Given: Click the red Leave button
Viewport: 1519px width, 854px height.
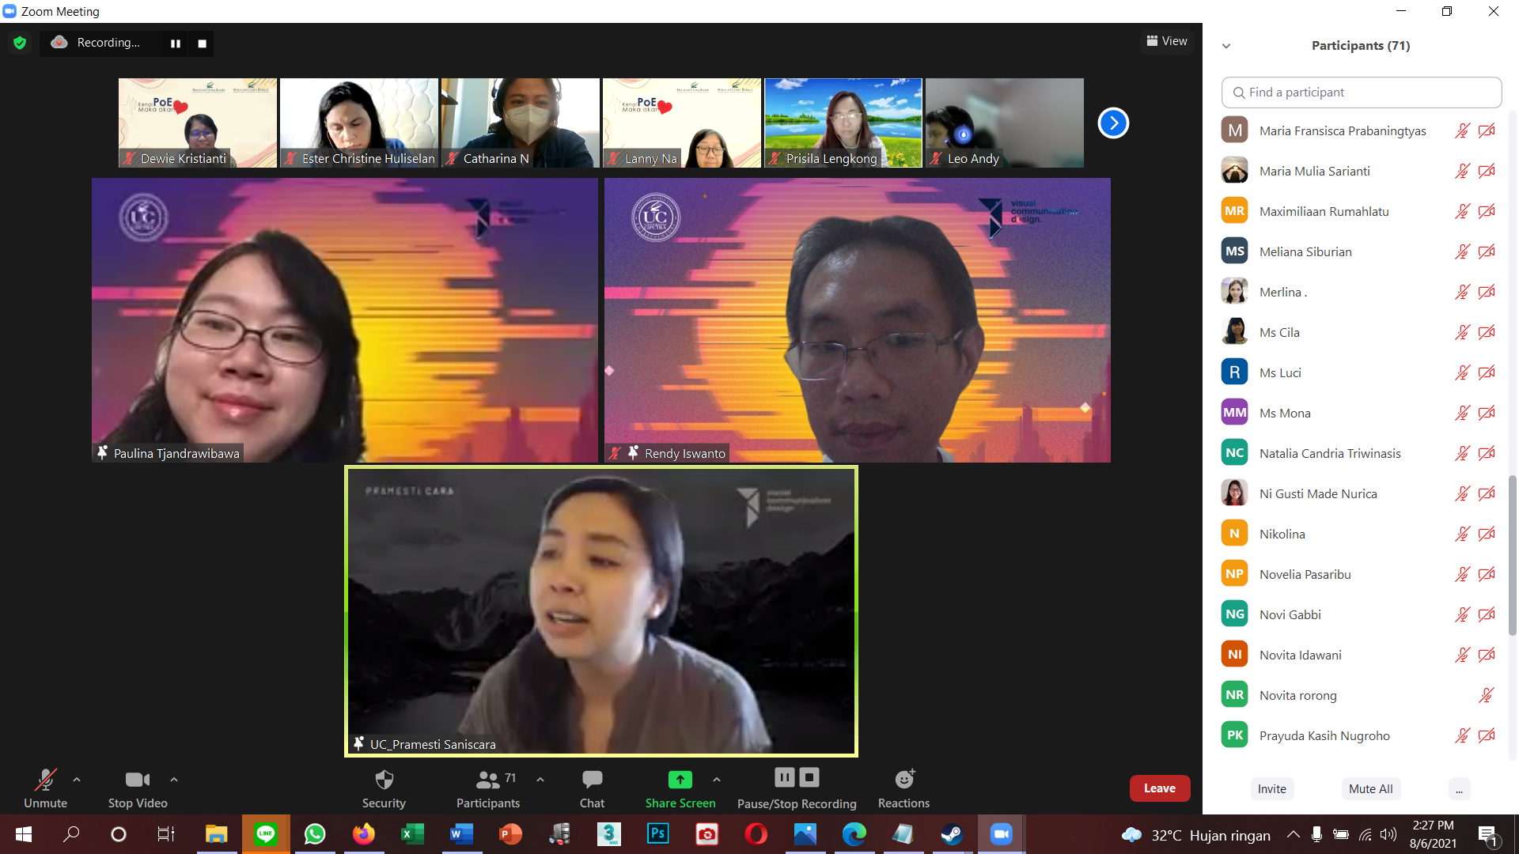Looking at the screenshot, I should 1159,788.
